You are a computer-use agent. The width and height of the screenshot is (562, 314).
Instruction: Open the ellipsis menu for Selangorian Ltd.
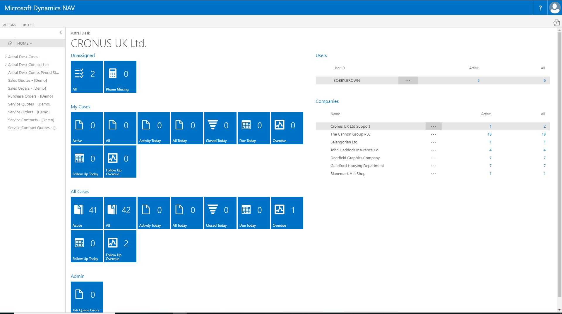point(434,142)
